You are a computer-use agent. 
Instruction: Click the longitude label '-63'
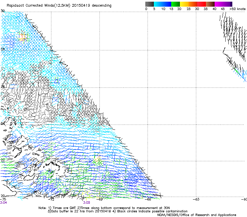[196, 199]
